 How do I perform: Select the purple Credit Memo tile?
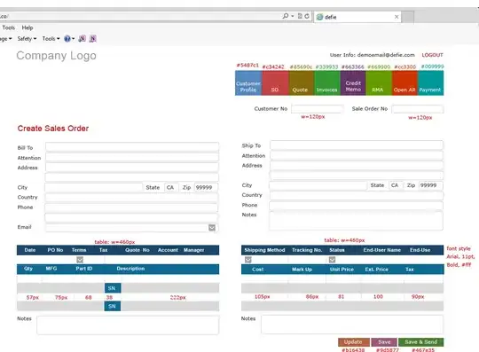(x=353, y=83)
